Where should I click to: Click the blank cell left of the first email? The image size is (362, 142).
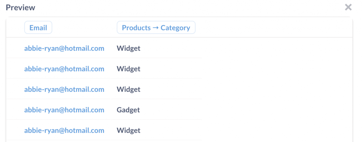pyautogui.click(x=15, y=48)
